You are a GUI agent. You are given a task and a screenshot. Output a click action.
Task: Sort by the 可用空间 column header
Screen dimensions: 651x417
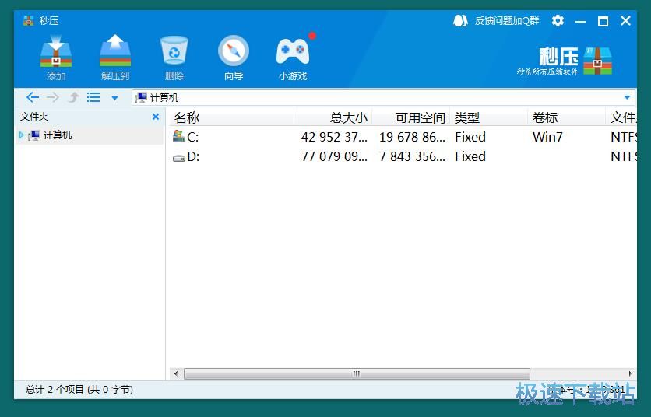(x=410, y=117)
